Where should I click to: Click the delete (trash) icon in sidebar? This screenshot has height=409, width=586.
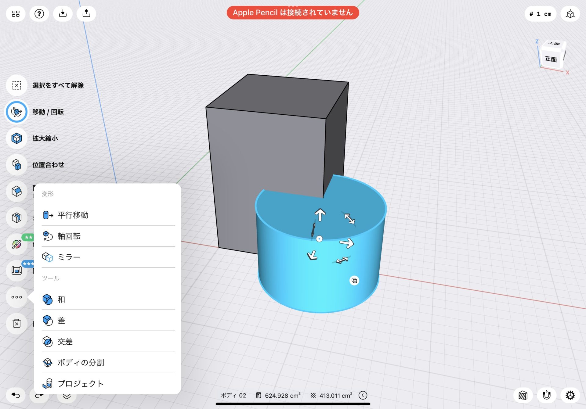pos(16,324)
